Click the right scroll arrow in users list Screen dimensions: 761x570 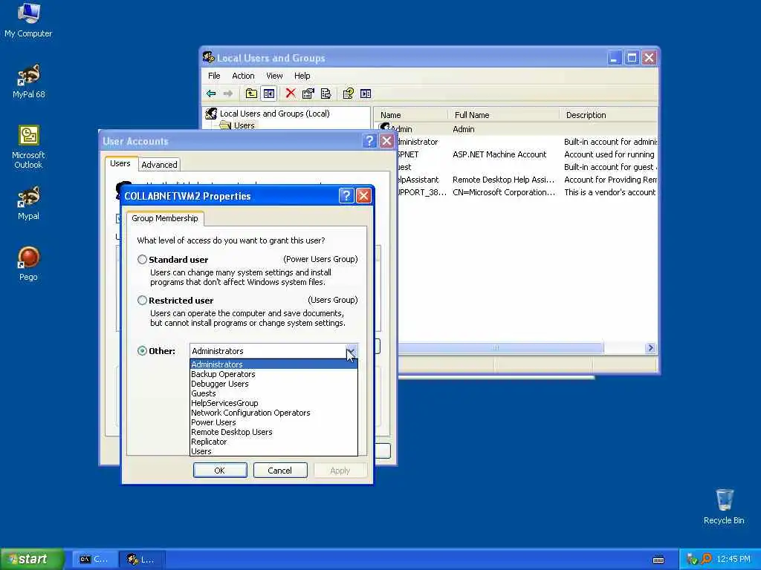pyautogui.click(x=651, y=348)
